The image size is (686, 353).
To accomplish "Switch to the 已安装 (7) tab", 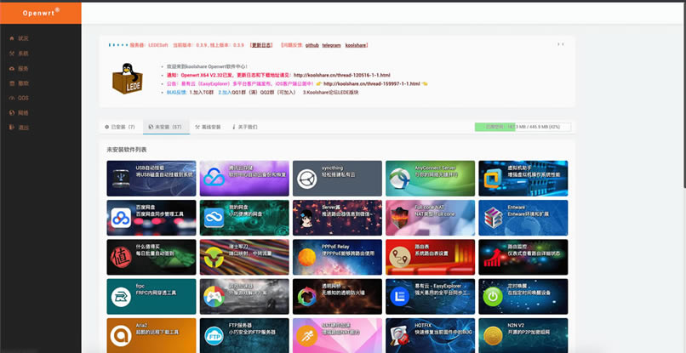I will coord(120,127).
